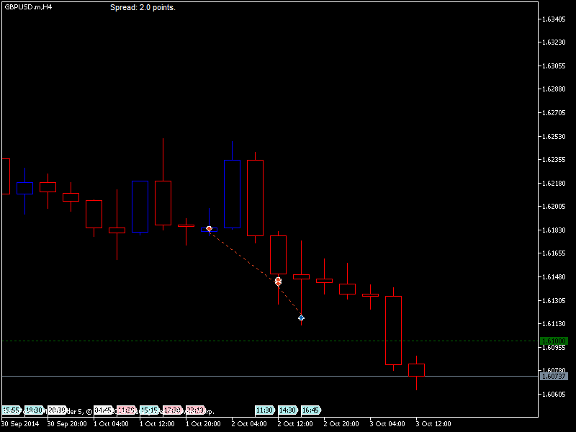Click the white 20:30 event marker

pyautogui.click(x=57, y=410)
